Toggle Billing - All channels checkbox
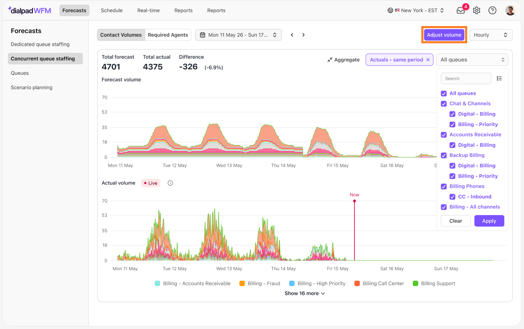 (x=444, y=207)
